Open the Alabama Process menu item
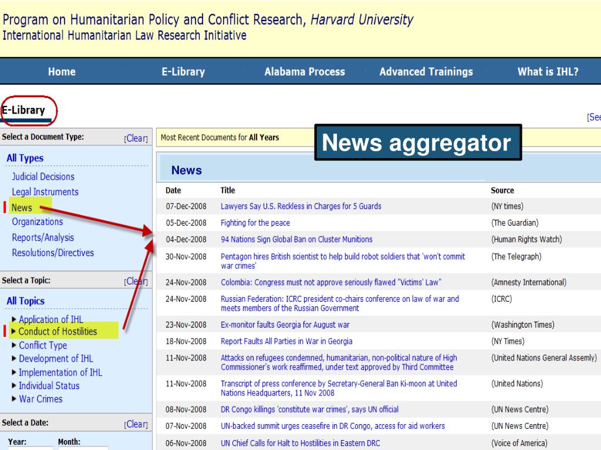The width and height of the screenshot is (601, 450). pyautogui.click(x=305, y=72)
